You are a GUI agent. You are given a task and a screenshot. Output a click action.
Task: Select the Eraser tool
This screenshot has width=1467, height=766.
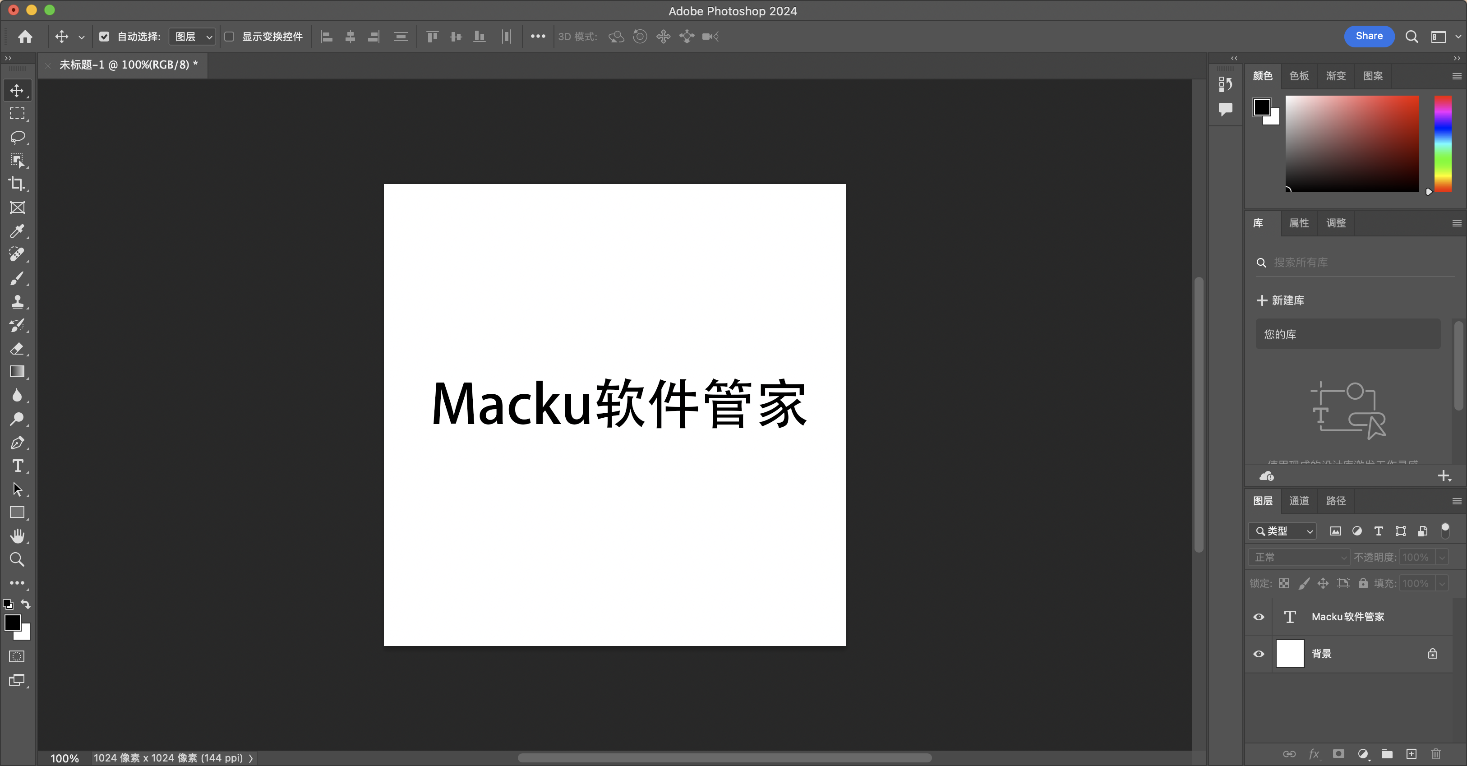click(x=17, y=349)
